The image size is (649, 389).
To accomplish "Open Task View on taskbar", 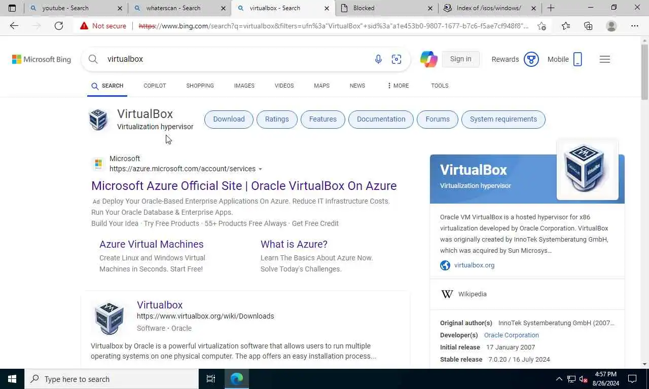I will (x=211, y=379).
